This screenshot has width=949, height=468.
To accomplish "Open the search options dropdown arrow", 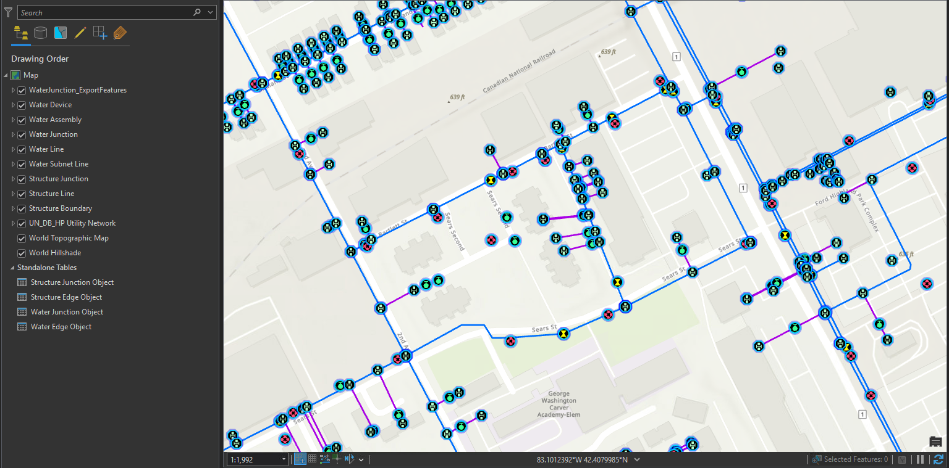I will [x=211, y=12].
